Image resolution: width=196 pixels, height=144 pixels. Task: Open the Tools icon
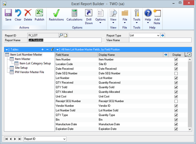(x=137, y=13)
